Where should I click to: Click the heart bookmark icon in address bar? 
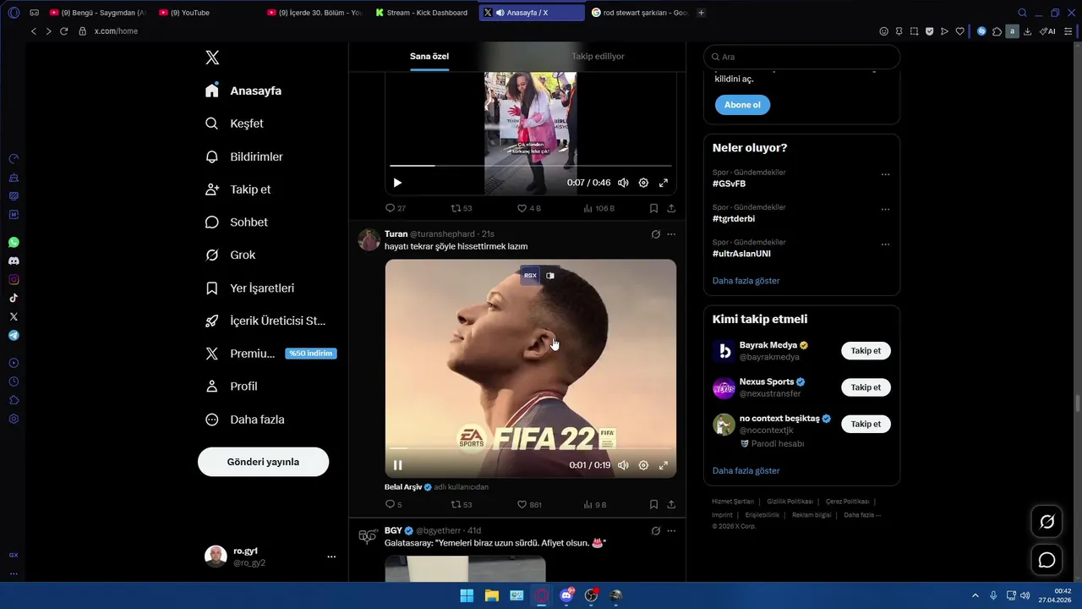coord(959,31)
